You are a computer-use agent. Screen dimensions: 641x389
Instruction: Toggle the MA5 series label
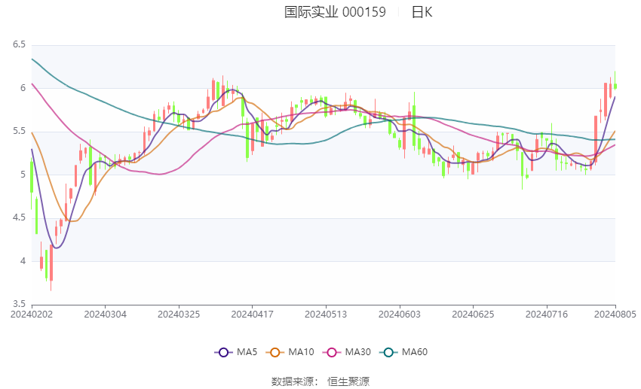(x=247, y=352)
